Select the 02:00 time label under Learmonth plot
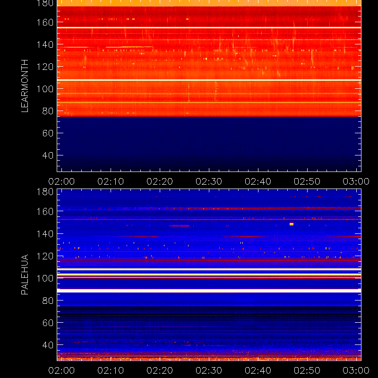378x378 pixels. pos(61,181)
